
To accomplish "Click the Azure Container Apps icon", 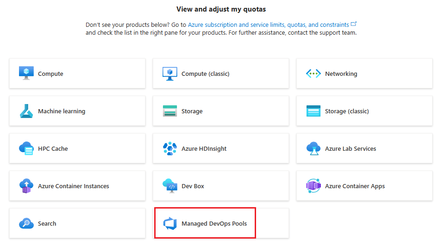I will (x=314, y=186).
